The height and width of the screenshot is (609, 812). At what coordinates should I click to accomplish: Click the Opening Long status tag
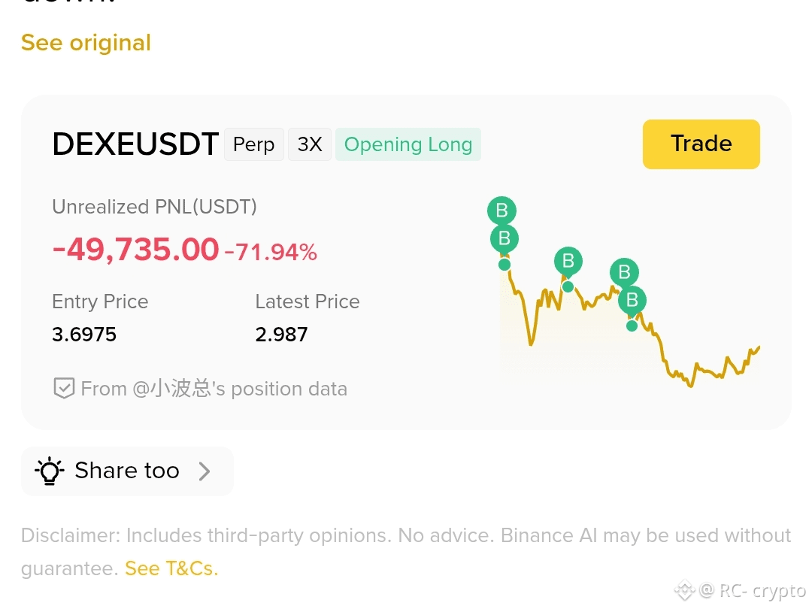tap(408, 144)
